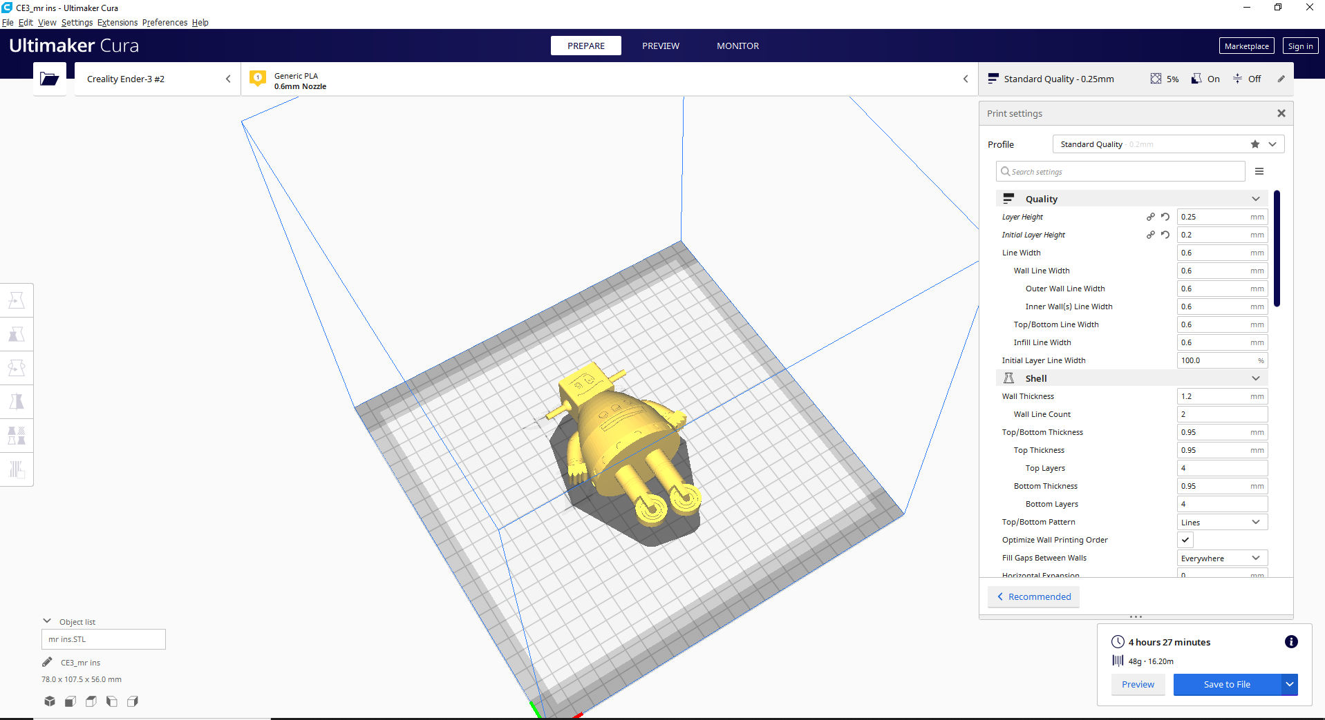Viewport: 1325px width, 720px height.
Task: Open the Edit menu
Action: pos(26,22)
